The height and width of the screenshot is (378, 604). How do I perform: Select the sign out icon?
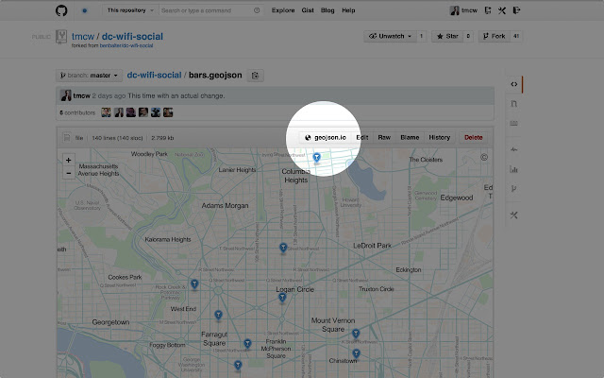tap(516, 10)
